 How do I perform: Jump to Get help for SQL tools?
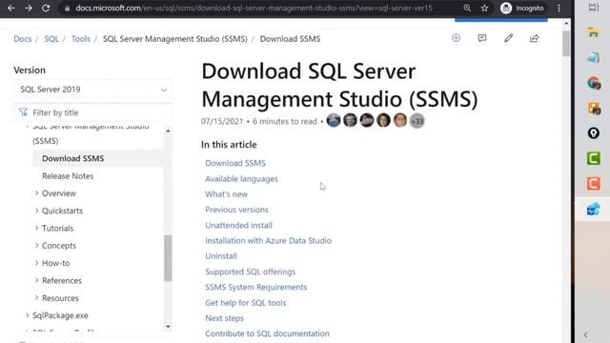[246, 303]
